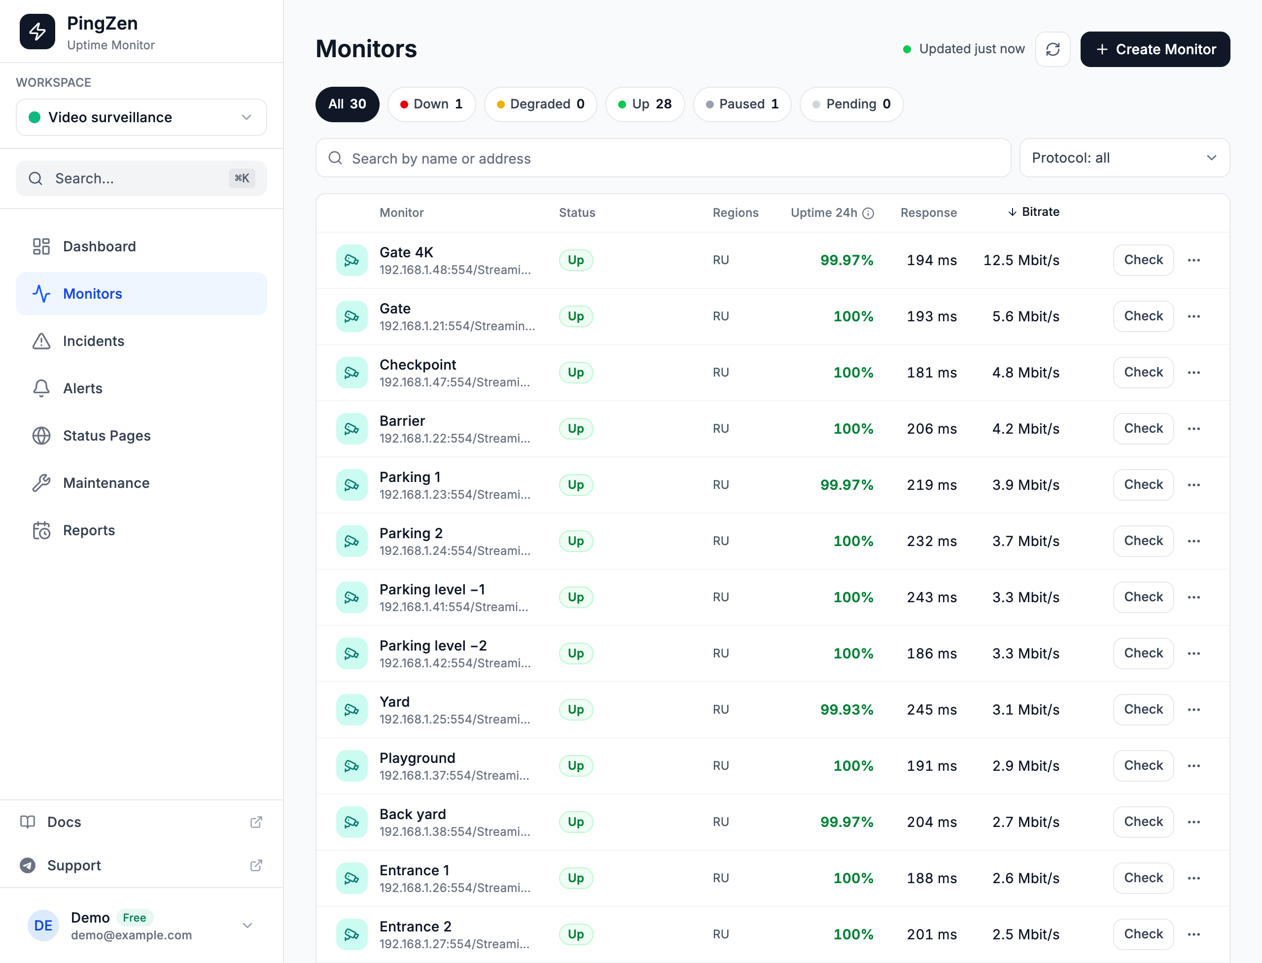Open Status Pages globe item
This screenshot has width=1262, height=963.
point(141,436)
